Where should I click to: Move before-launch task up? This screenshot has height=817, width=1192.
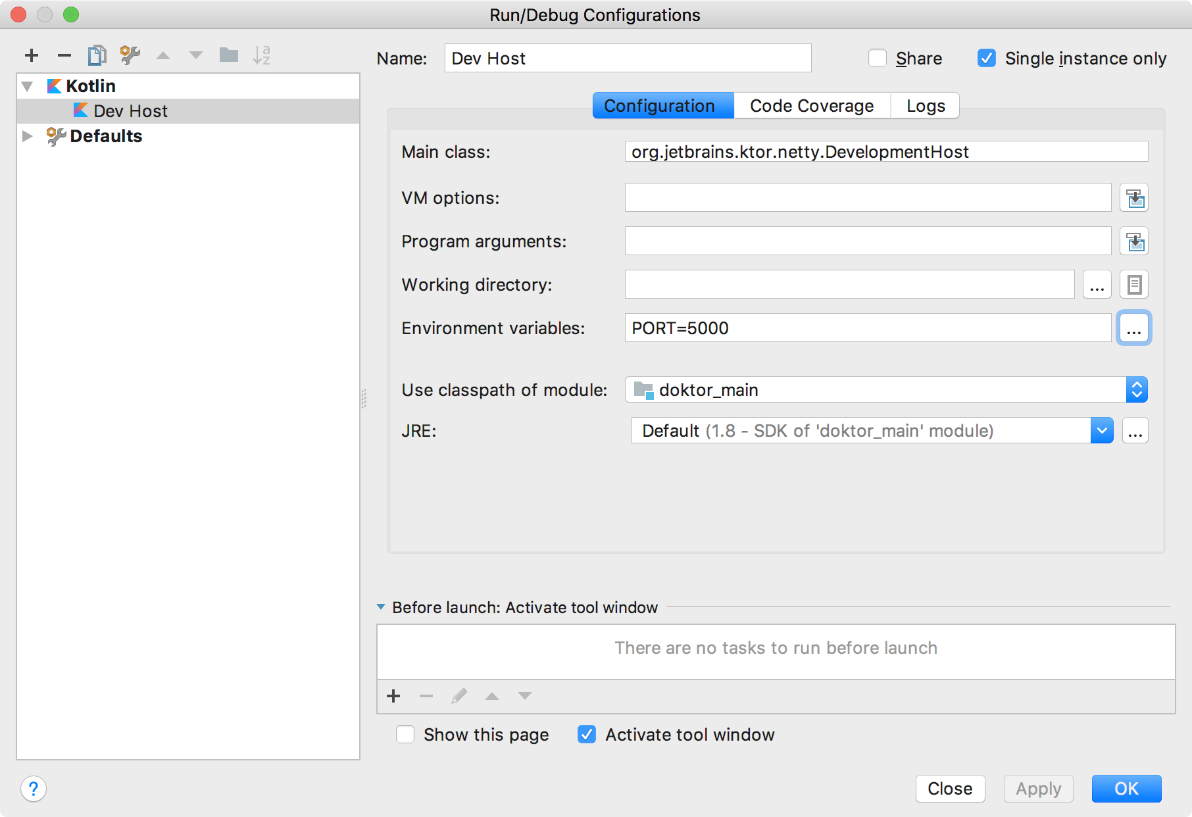pyautogui.click(x=492, y=696)
